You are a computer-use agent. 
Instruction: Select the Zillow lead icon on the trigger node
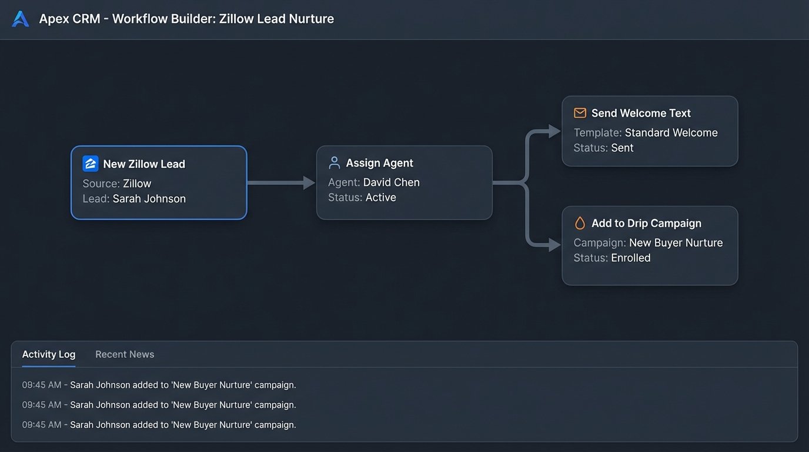pyautogui.click(x=90, y=163)
